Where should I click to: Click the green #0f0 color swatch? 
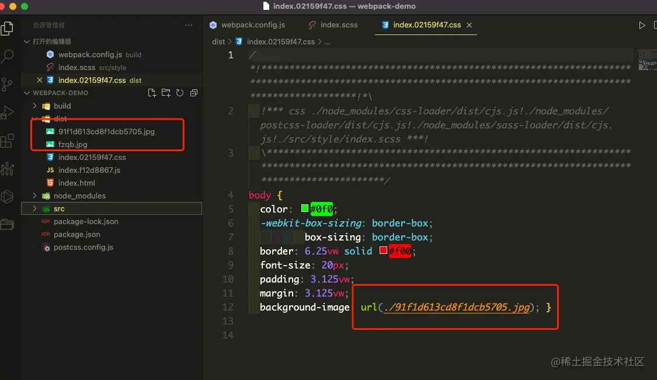(305, 208)
